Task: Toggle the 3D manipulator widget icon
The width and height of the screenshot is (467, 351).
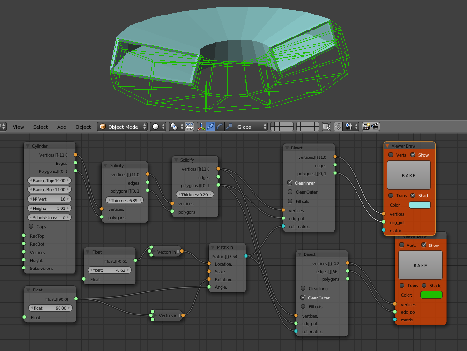Action: coord(201,127)
